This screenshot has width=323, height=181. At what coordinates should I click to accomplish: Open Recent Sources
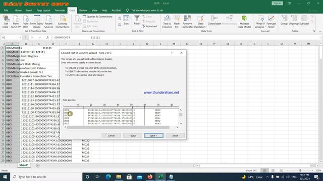click(x=48, y=21)
